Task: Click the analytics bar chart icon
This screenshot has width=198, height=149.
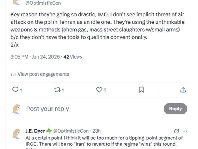Action: click(x=13, y=74)
